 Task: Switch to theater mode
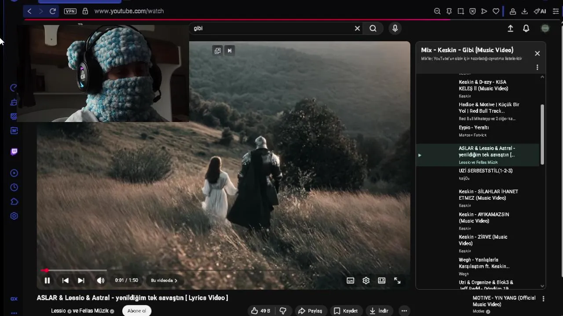click(x=382, y=281)
